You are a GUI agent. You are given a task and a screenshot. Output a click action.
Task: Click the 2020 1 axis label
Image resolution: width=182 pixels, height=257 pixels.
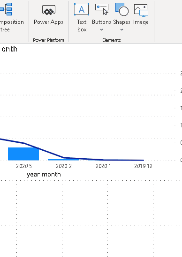[x=103, y=166]
